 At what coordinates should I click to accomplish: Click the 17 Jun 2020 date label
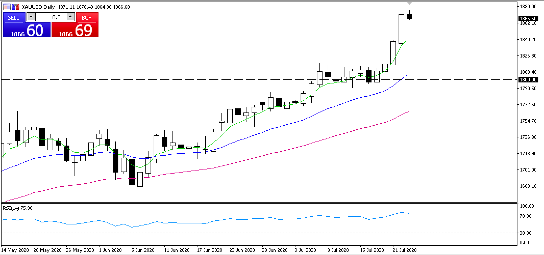tap(209, 250)
